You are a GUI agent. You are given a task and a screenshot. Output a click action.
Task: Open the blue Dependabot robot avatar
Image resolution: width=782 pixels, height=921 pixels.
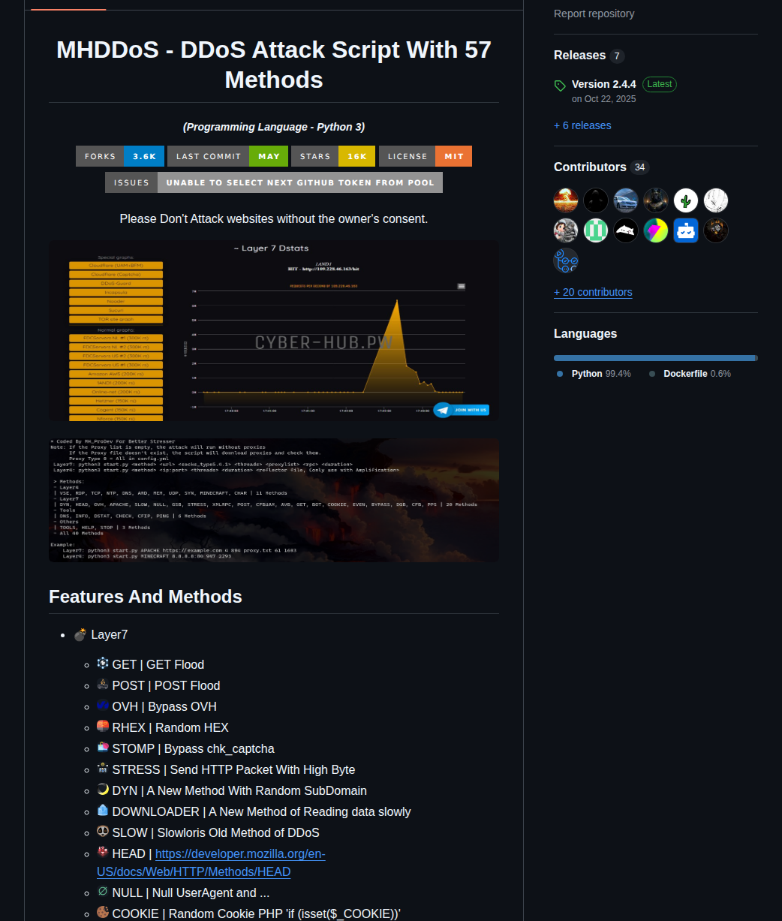point(686,230)
